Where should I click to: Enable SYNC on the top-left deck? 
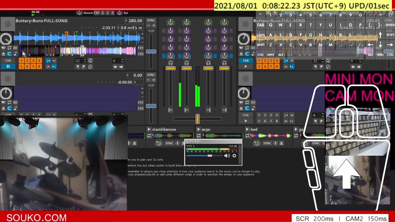pyautogui.click(x=151, y=20)
